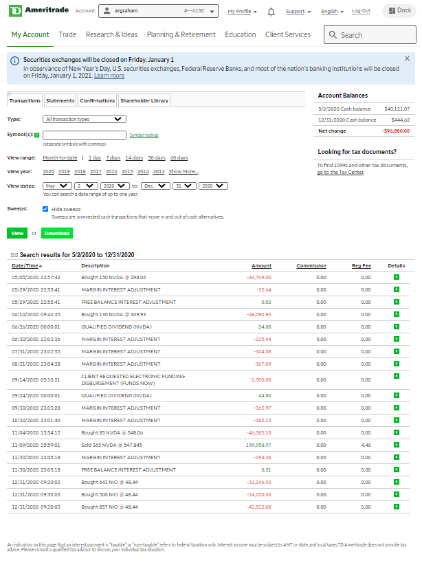The height and width of the screenshot is (563, 422).
Task: Close the securities exchange notice banner
Action: pos(407,58)
